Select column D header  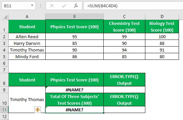point(162,17)
